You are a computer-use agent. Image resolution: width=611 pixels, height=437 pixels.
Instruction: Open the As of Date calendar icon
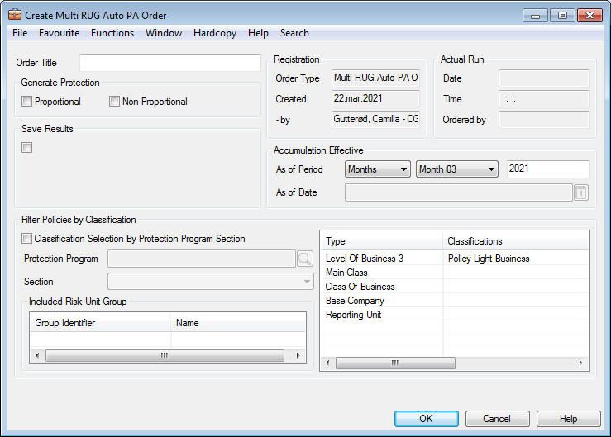tap(581, 192)
